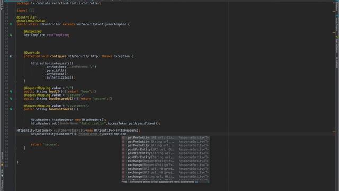Open the Bean Validation tool window tab
Viewport: 339px width, 191px height.
337,45
